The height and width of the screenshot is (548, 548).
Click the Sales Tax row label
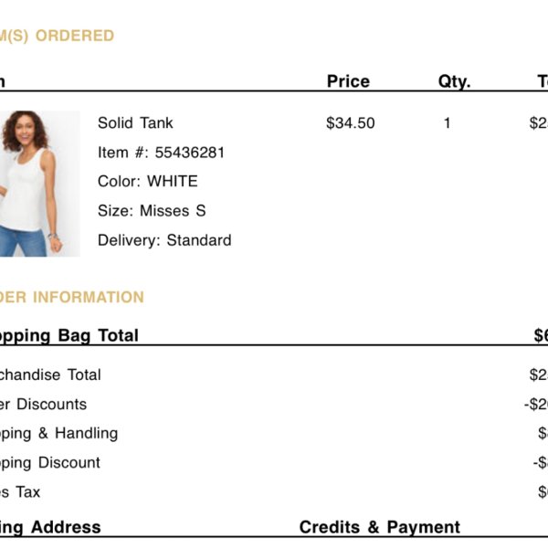(x=20, y=492)
